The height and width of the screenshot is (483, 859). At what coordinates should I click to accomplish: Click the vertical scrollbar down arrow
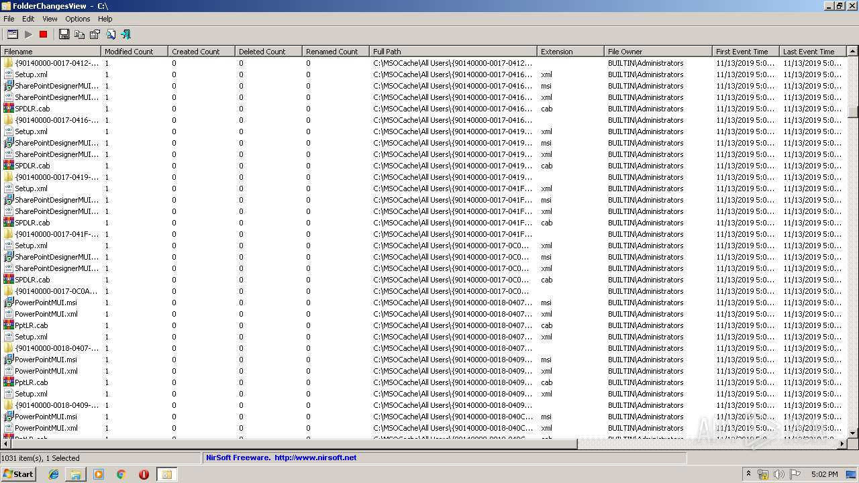tap(853, 433)
